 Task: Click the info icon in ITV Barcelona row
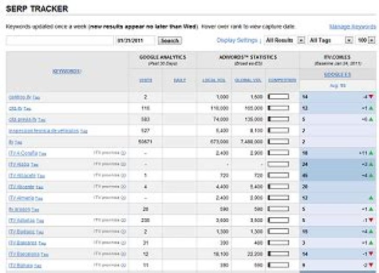click(x=123, y=254)
